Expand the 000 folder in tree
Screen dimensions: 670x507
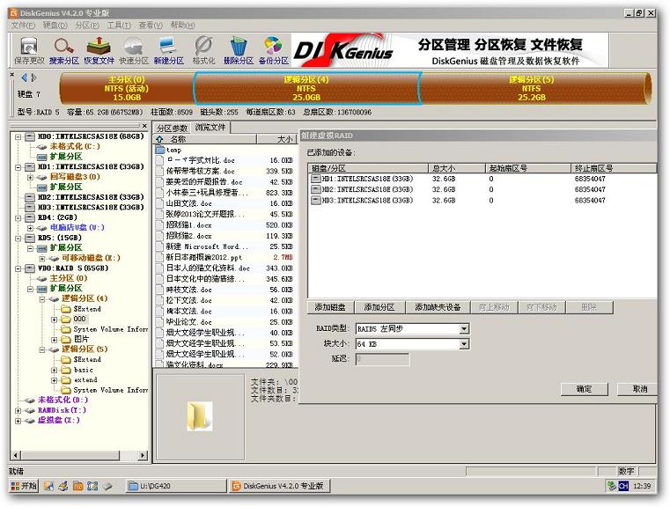click(x=55, y=319)
